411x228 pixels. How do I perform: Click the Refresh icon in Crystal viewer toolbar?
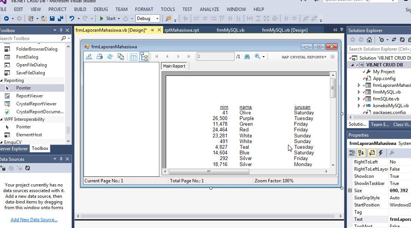click(110, 57)
